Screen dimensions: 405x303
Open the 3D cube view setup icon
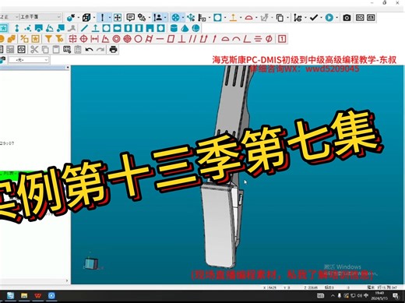point(86,18)
